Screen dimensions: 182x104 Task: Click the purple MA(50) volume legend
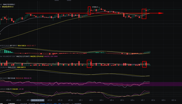51,56
